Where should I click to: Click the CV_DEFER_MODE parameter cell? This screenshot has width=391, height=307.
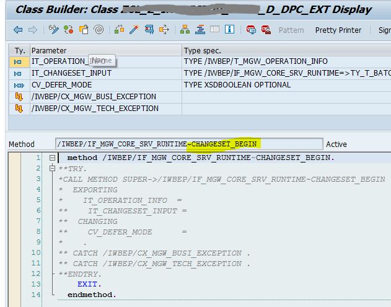tap(61, 85)
